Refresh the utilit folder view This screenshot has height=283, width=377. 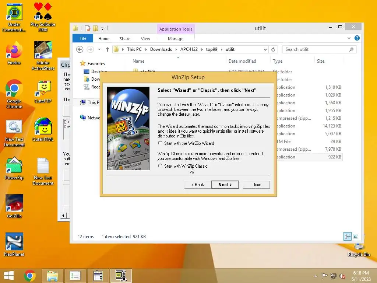(273, 49)
